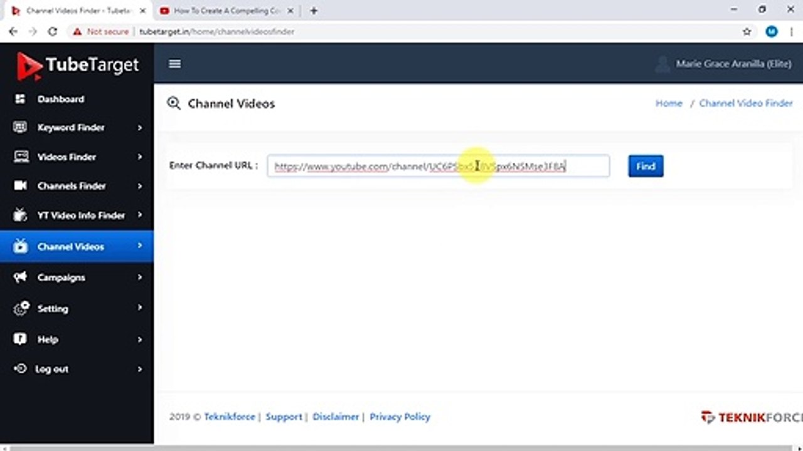Open the Home breadcrumb link
This screenshot has width=803, height=451.
(669, 103)
